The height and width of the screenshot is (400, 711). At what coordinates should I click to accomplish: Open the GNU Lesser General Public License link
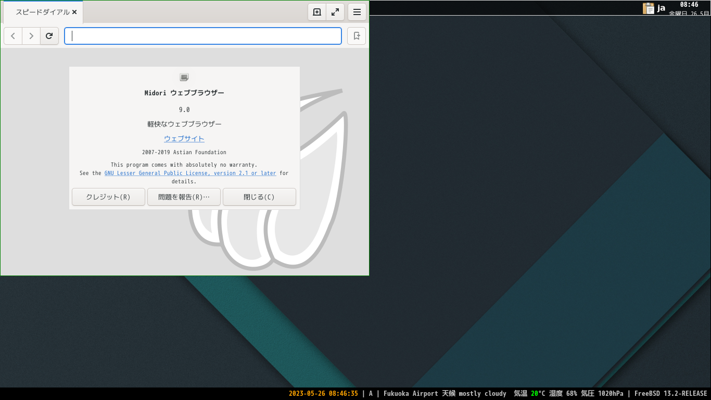click(x=191, y=173)
